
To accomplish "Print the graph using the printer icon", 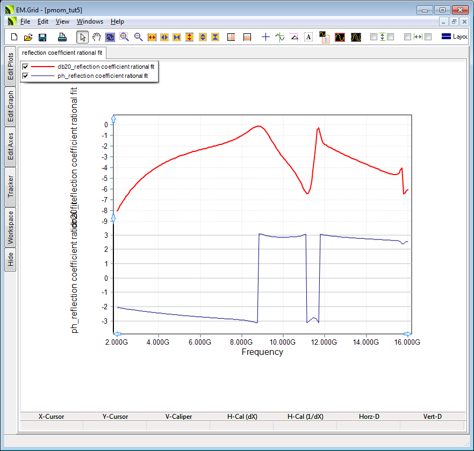I will (62, 37).
